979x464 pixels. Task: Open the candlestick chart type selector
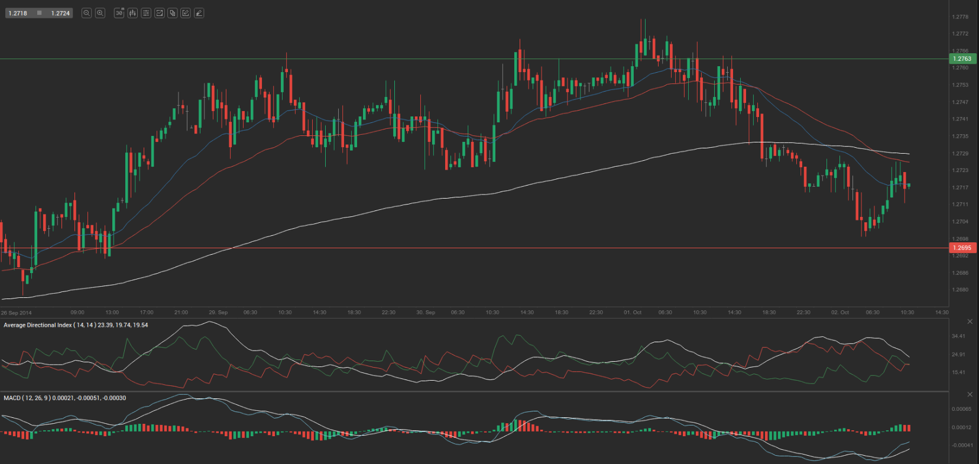(x=132, y=13)
